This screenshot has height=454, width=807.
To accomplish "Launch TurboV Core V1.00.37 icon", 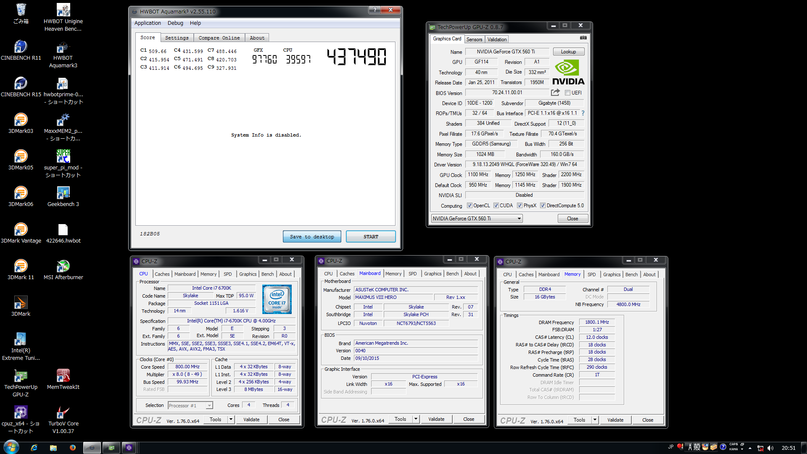I will pos(63,420).
